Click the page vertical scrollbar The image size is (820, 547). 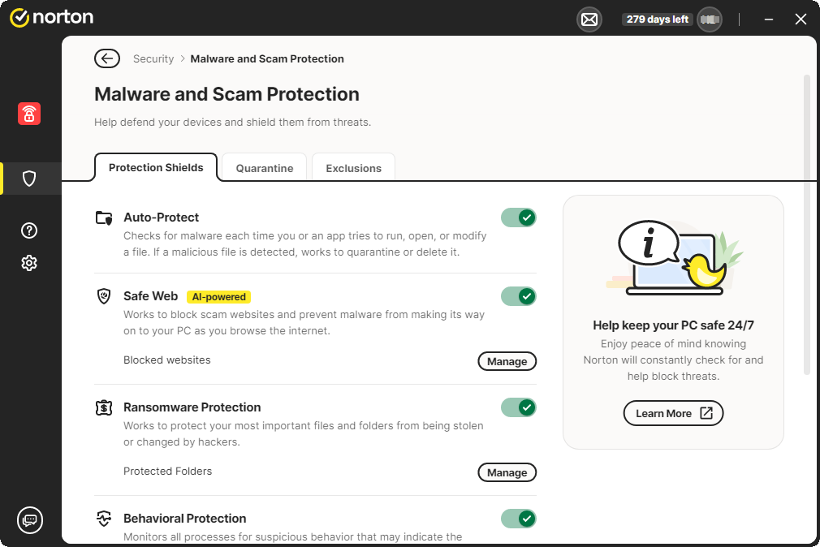[806, 225]
